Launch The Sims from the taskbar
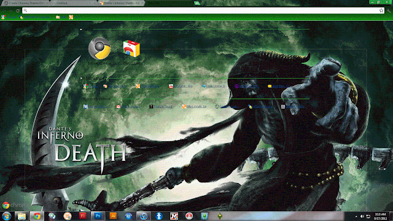Viewport: 393px width, 221px height. coord(220,216)
